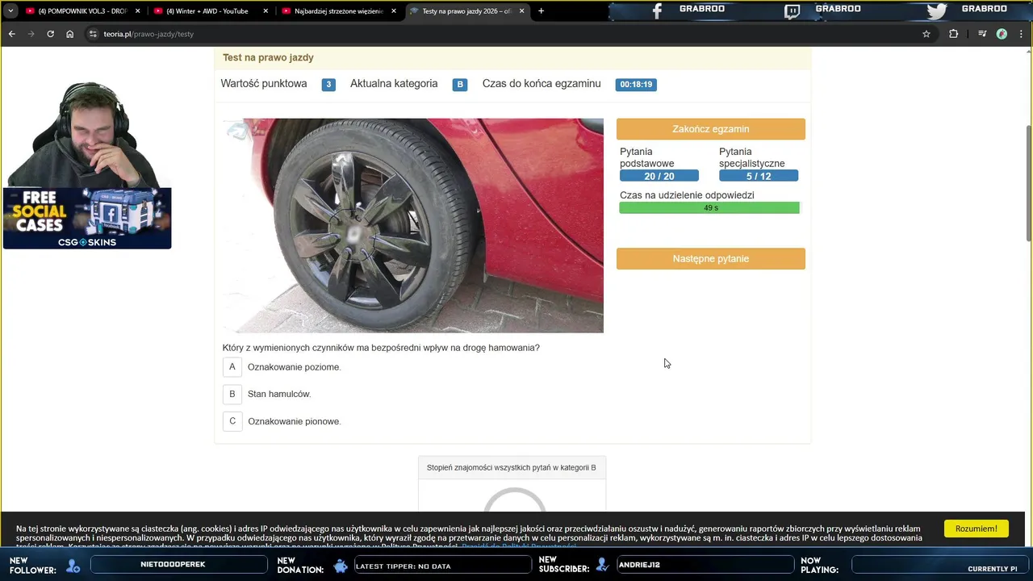Click the Twitter bird logo in overlay
This screenshot has width=1033, height=581.
click(x=936, y=11)
